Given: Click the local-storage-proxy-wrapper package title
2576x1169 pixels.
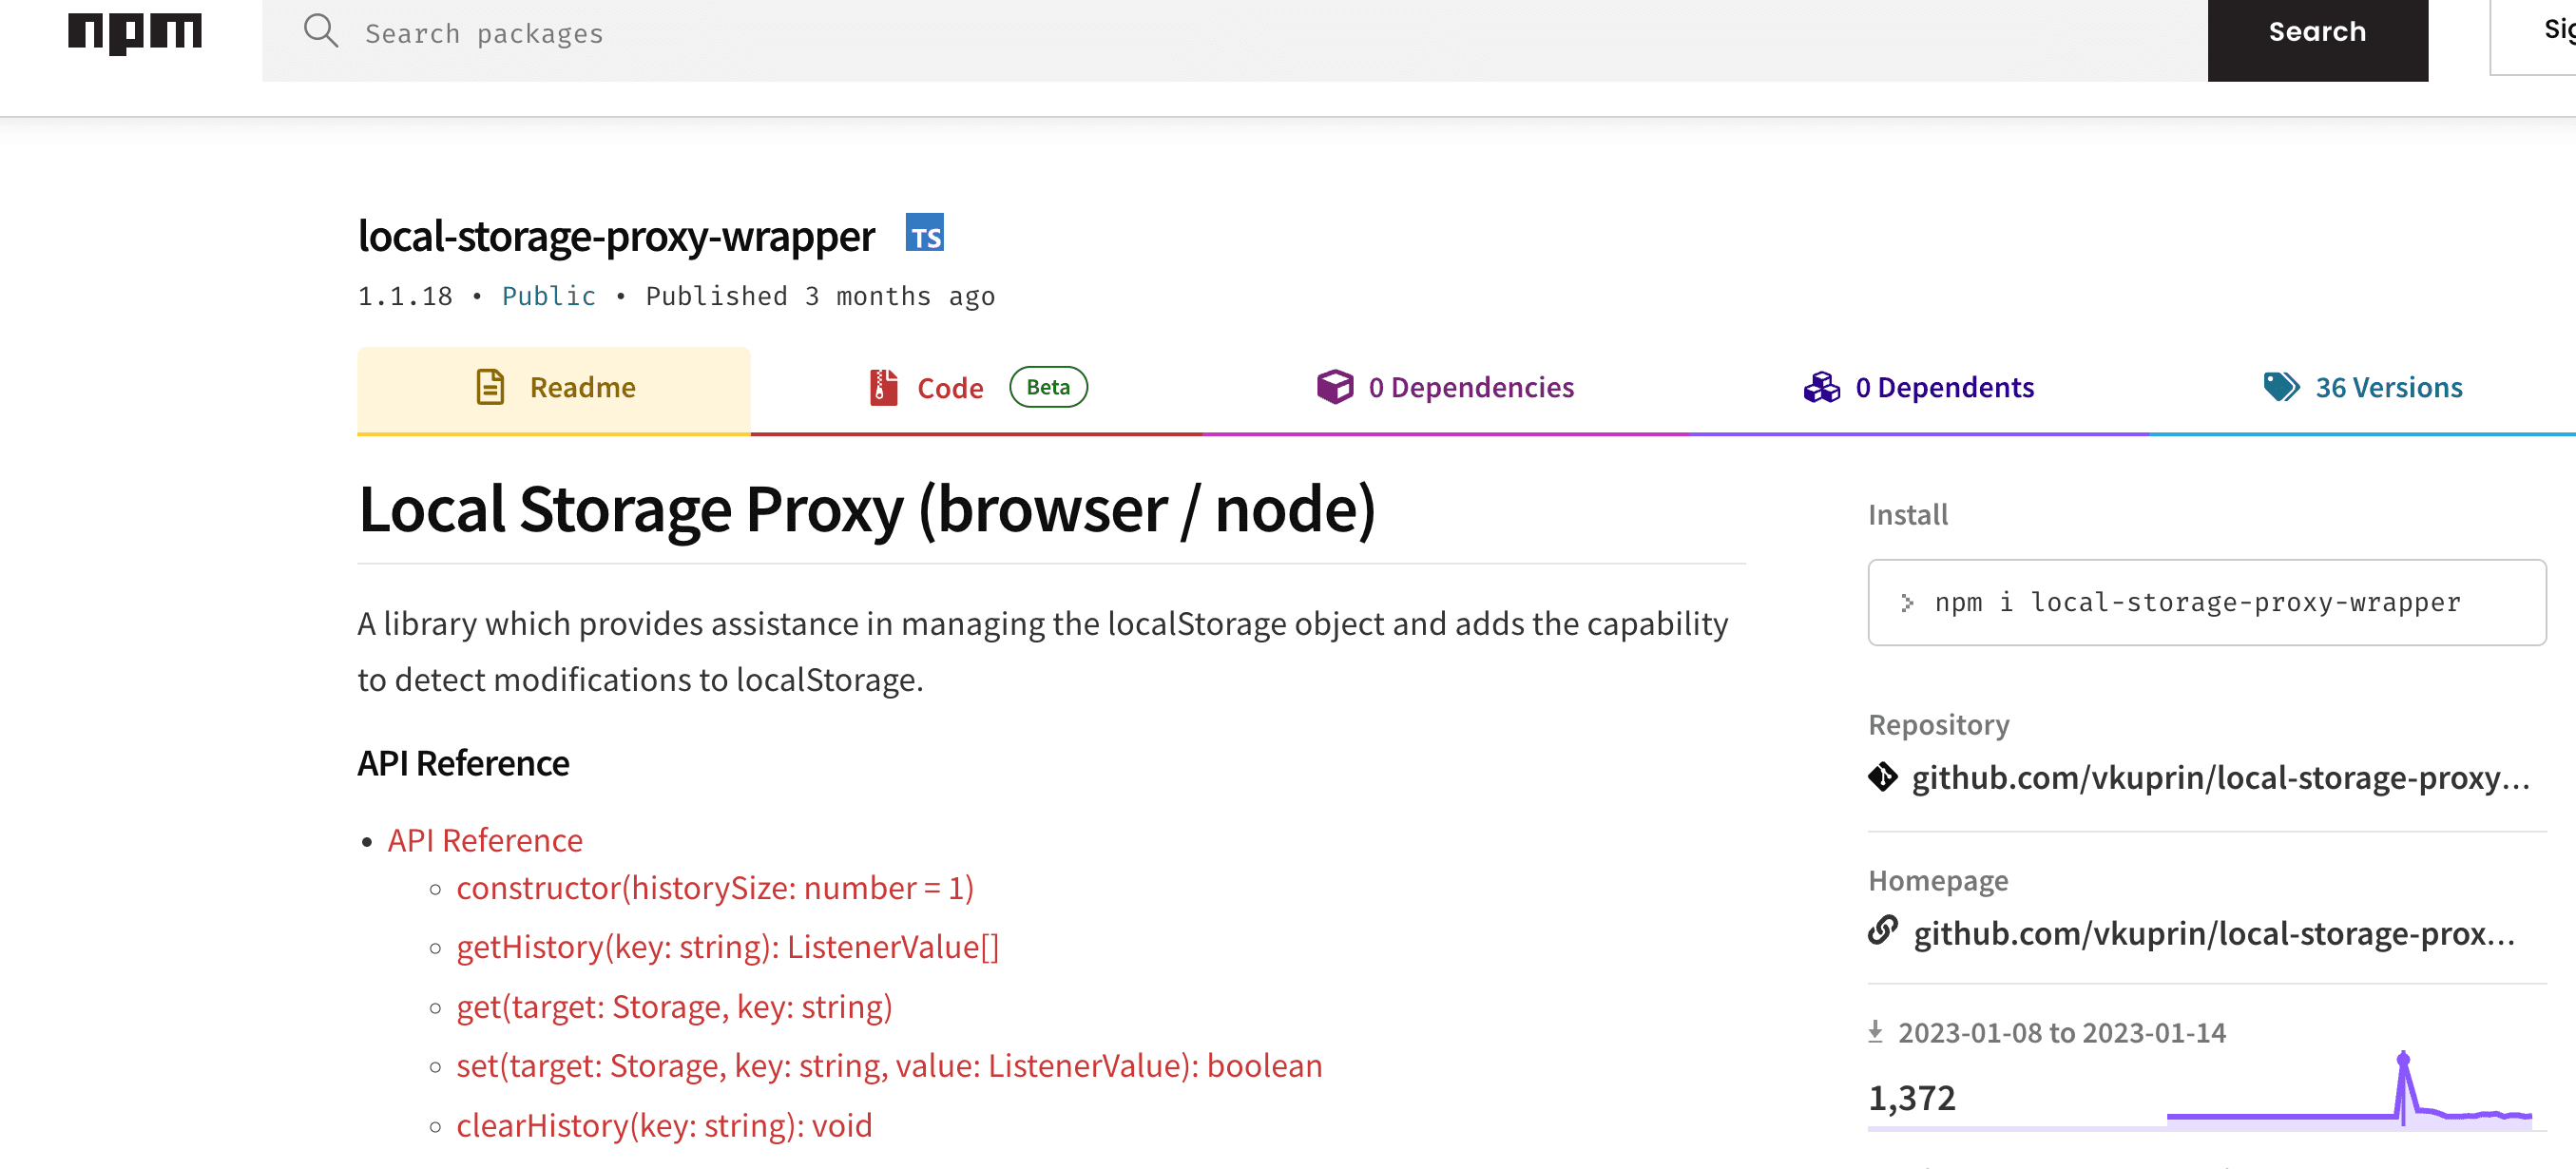Looking at the screenshot, I should coord(616,236).
